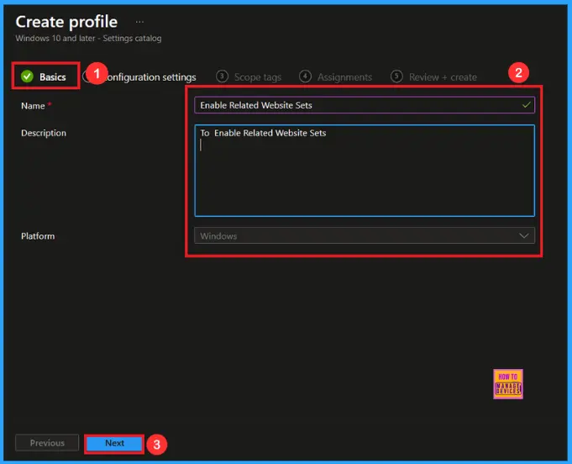The width and height of the screenshot is (572, 464).
Task: Click the validation checkmark in the Name field
Action: click(x=526, y=105)
